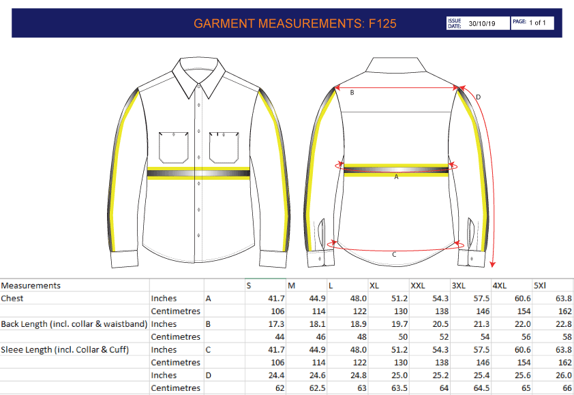Image resolution: width=574 pixels, height=395 pixels.
Task: Select row D inches value 26.0
Action: pyautogui.click(x=563, y=375)
